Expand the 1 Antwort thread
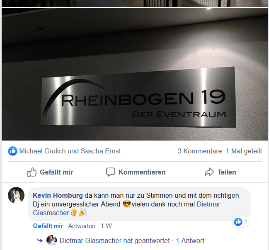269x250 pixels. click(190, 241)
